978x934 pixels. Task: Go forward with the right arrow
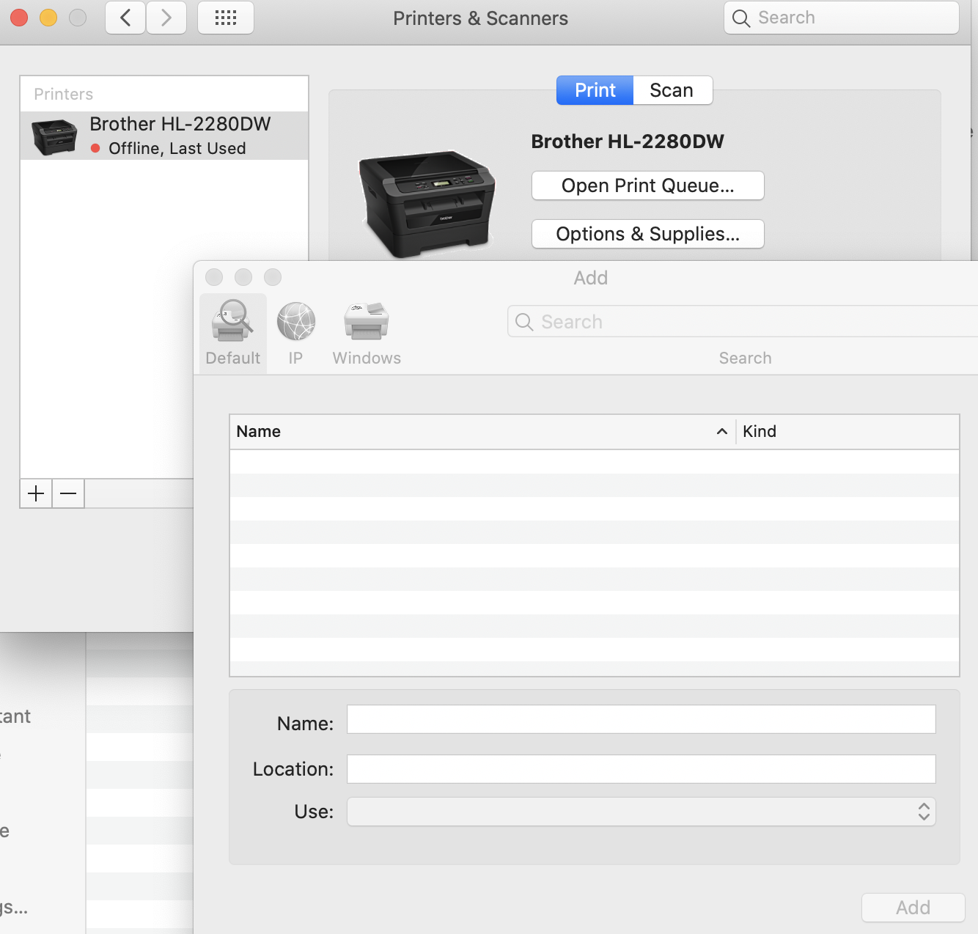166,18
